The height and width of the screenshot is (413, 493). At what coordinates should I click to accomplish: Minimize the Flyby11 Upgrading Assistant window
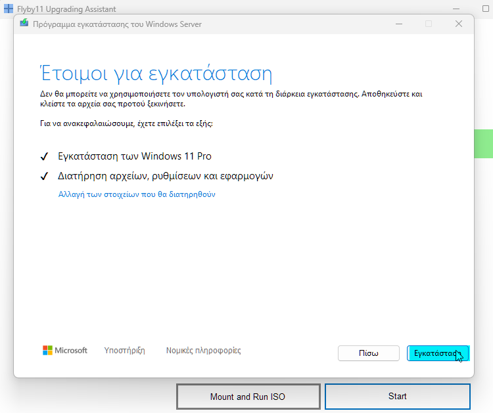coord(456,9)
